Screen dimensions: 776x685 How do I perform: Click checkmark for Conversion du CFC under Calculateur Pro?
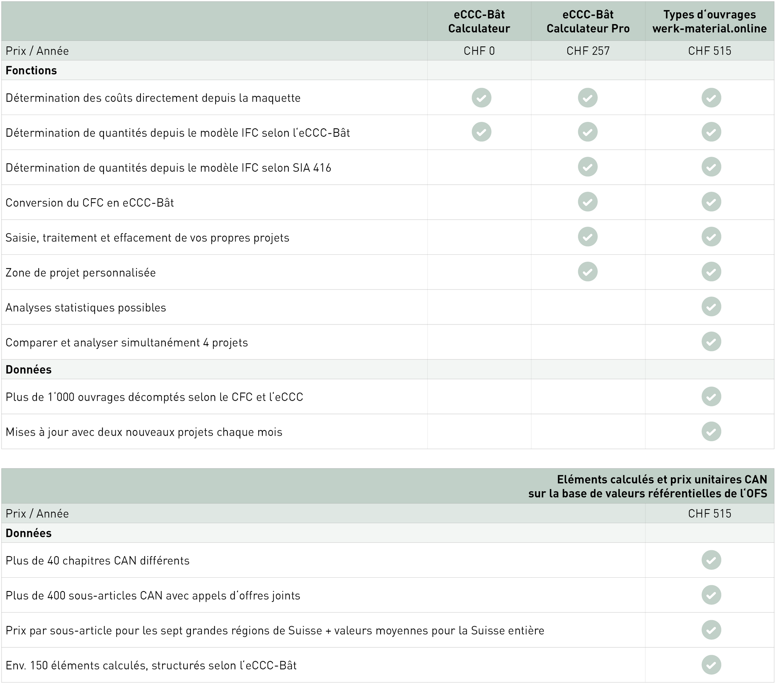click(x=588, y=202)
